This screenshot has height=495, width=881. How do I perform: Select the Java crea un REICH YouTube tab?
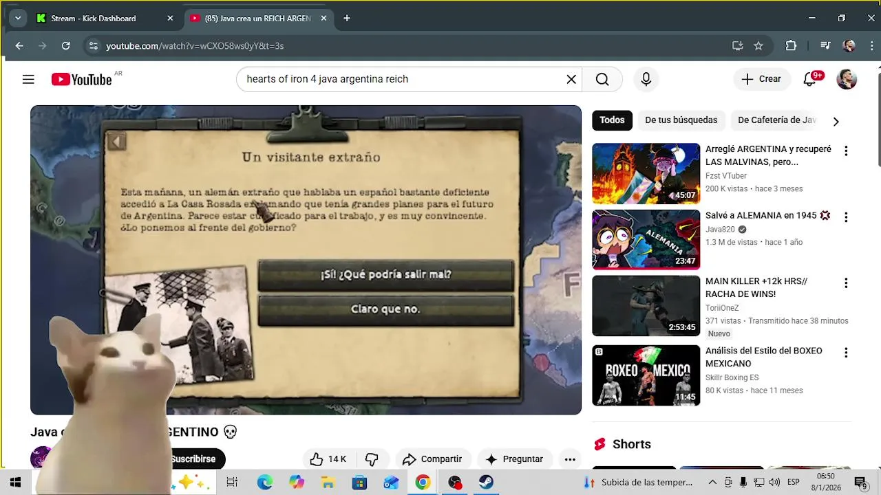click(257, 19)
